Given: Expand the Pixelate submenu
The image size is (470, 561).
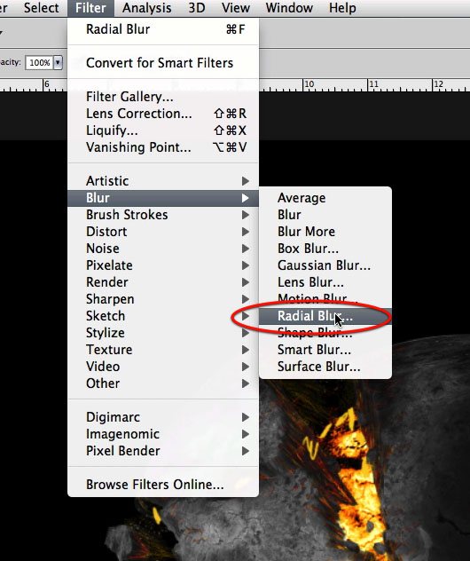Looking at the screenshot, I should (x=163, y=265).
